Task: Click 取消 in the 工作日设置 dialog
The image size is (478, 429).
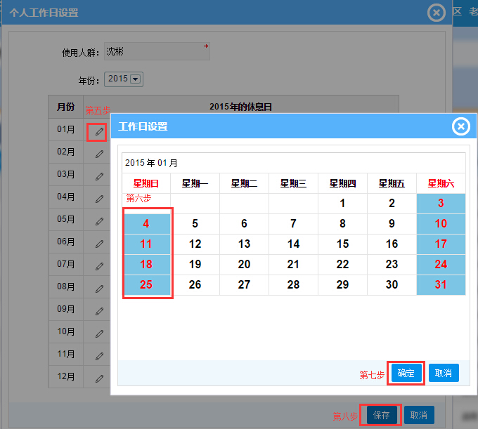Action: click(444, 373)
